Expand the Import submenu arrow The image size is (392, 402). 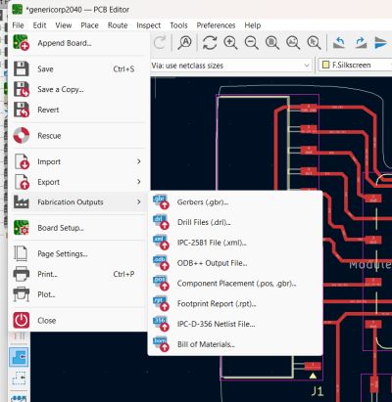(139, 161)
